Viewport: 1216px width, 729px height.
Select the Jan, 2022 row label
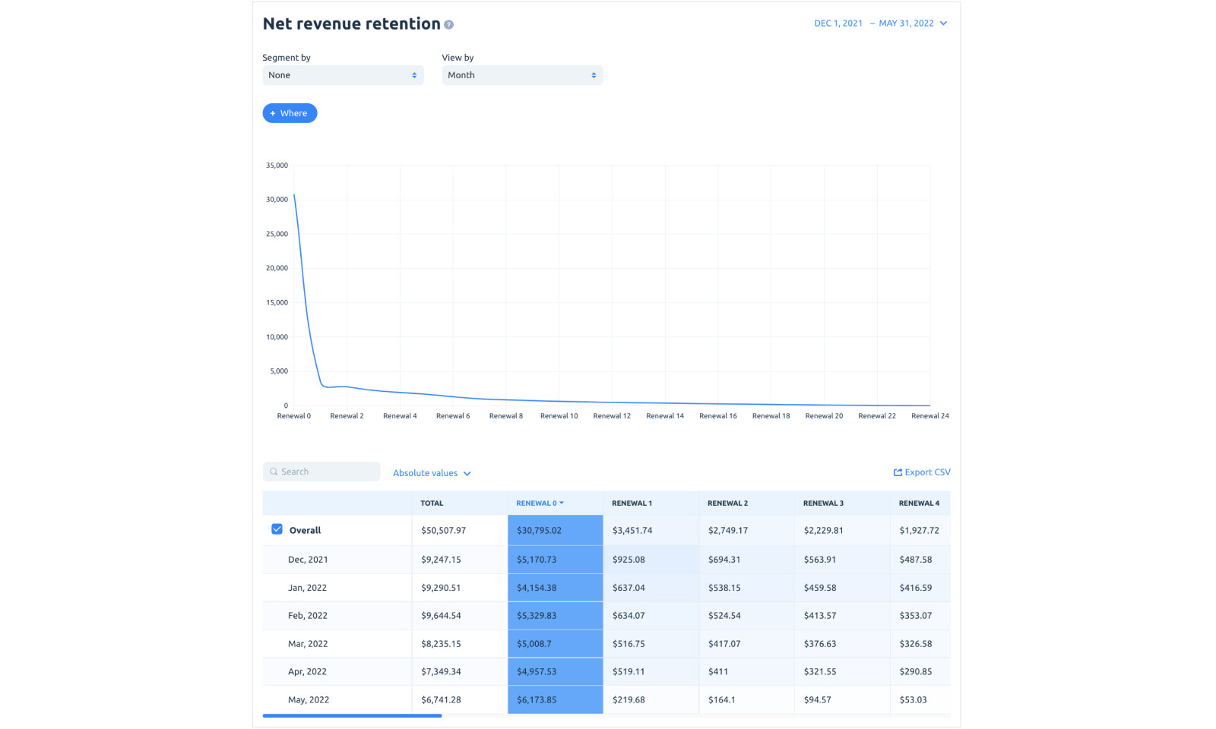tap(307, 588)
